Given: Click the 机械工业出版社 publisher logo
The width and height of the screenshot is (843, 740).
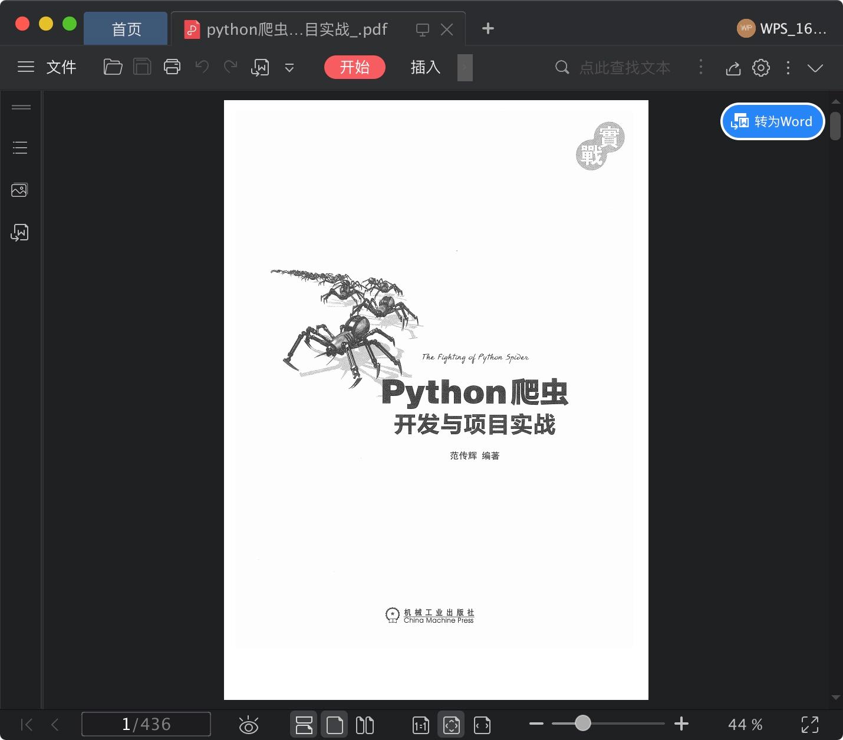Looking at the screenshot, I should [430, 616].
